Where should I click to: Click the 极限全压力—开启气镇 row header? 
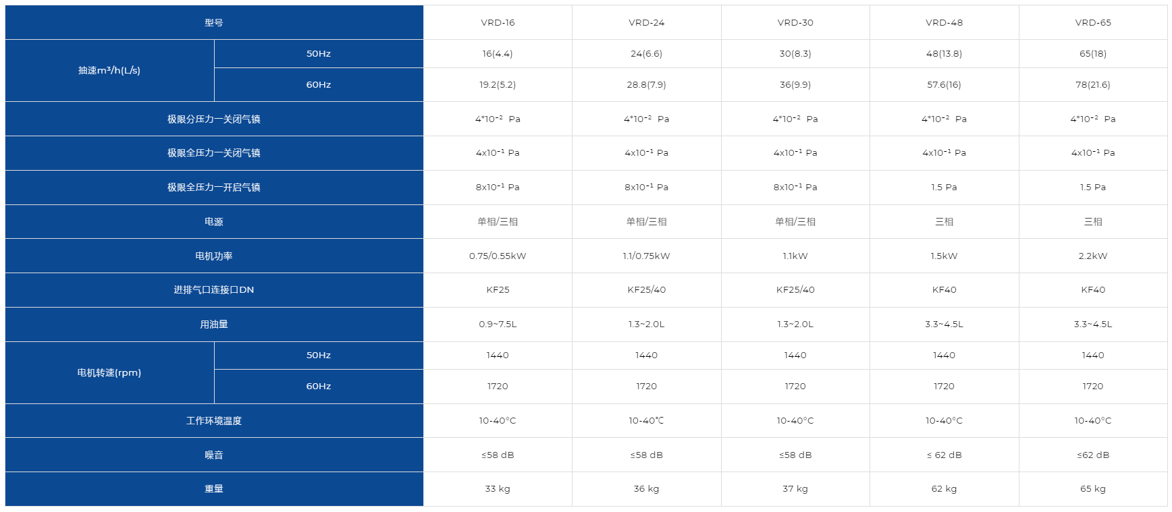[214, 187]
